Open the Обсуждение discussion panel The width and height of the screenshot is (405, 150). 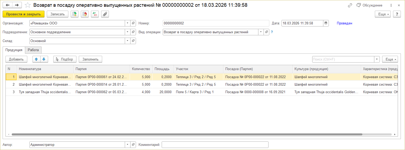(369, 5)
